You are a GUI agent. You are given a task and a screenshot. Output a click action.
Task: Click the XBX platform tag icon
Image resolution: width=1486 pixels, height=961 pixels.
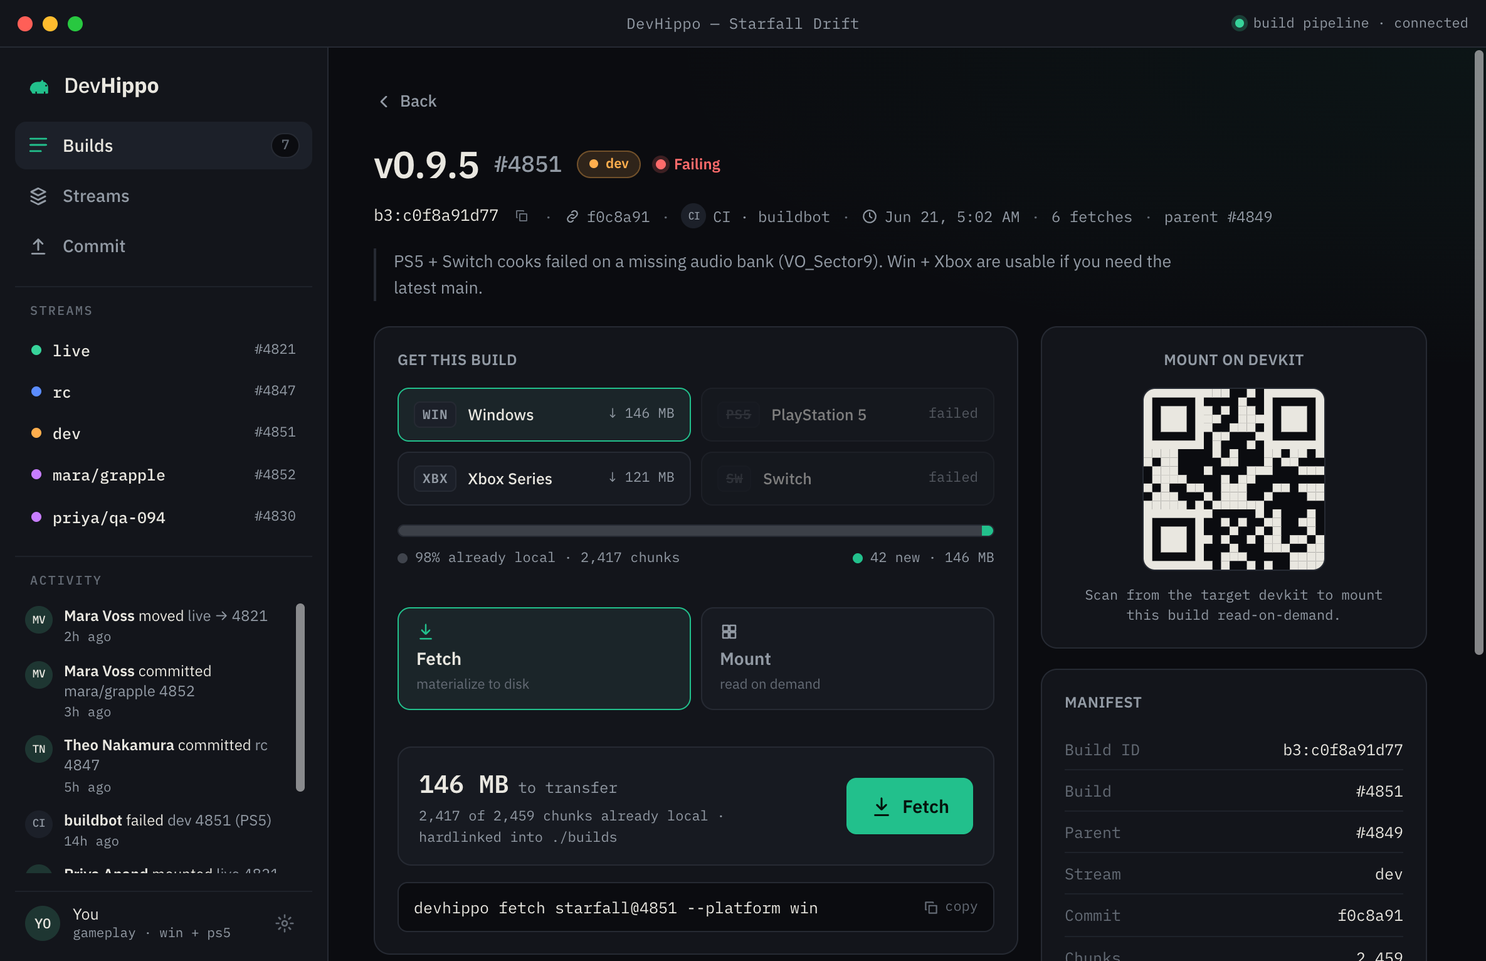(435, 479)
